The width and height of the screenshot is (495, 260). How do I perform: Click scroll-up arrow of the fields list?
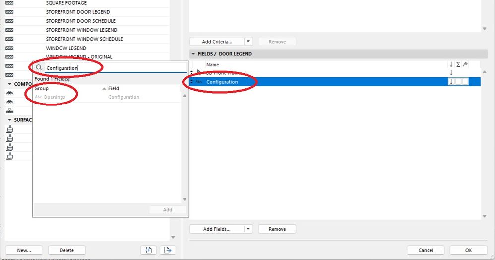pos(485,72)
